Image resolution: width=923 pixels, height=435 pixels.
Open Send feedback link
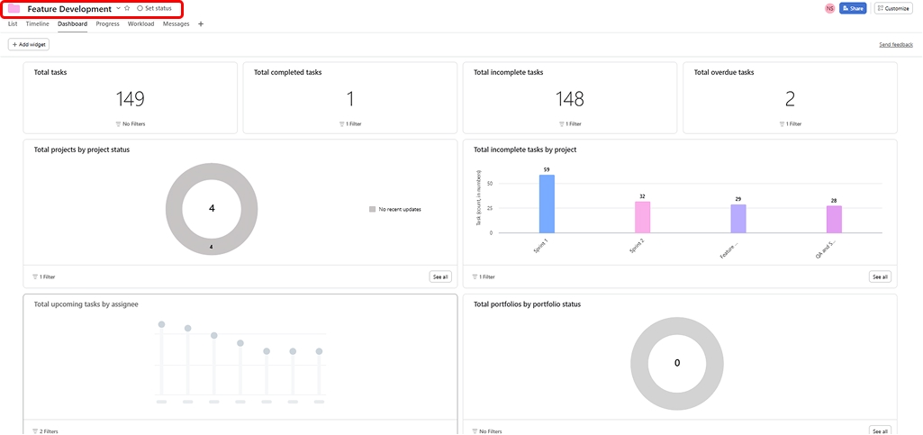pyautogui.click(x=896, y=45)
